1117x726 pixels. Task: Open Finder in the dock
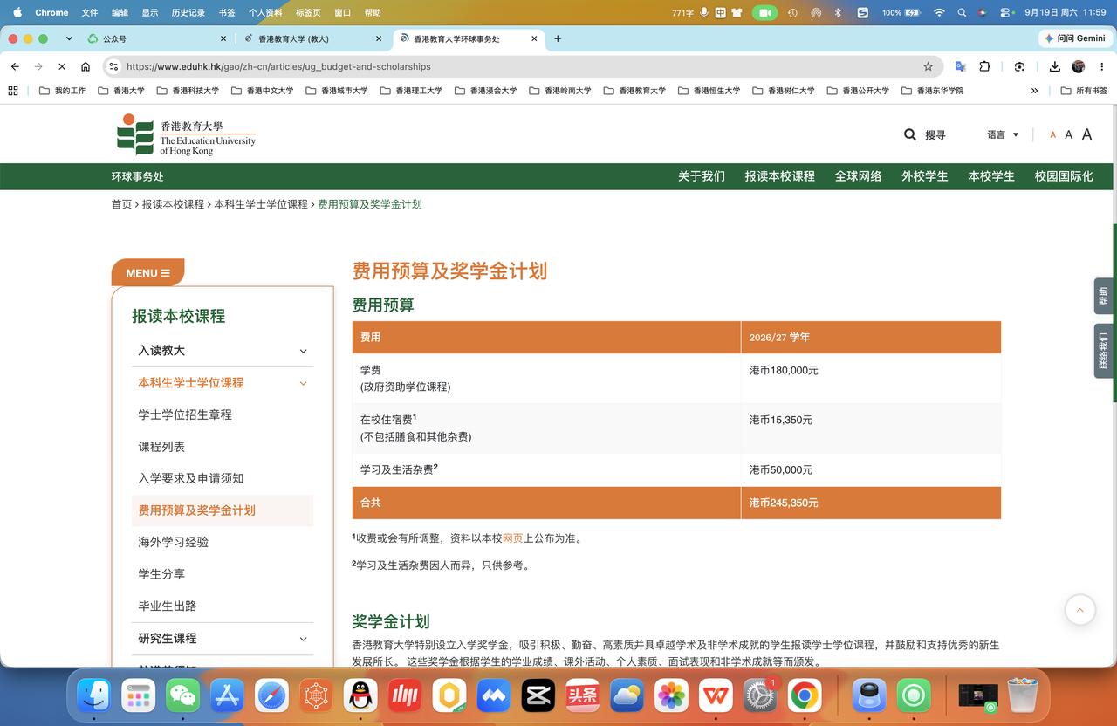(94, 695)
